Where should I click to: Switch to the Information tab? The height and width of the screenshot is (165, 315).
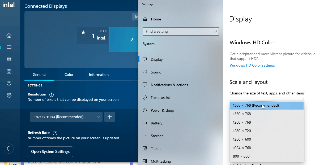tap(99, 75)
